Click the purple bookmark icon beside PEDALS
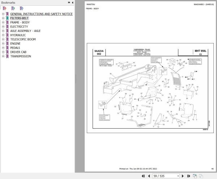Image resolution: width=217 pixels, height=179 pixels. [x=7, y=48]
